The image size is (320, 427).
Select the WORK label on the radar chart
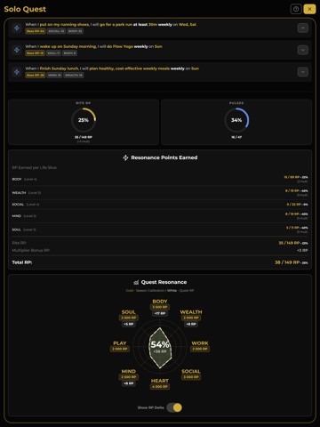pyautogui.click(x=200, y=343)
